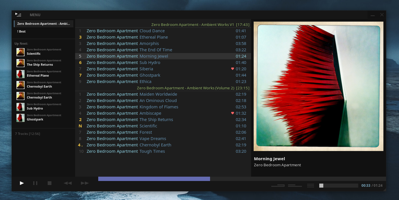Skip forward to next track
Viewport: 399px width, 200px height.
coord(85,183)
